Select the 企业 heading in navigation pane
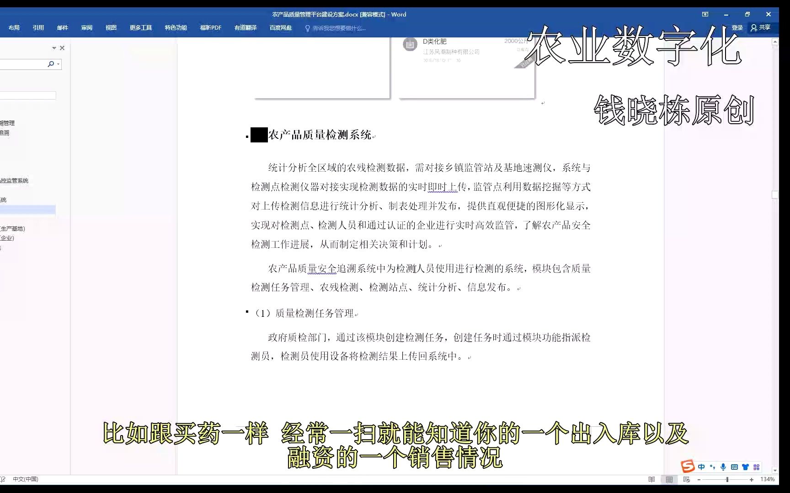790x493 pixels. click(7, 238)
